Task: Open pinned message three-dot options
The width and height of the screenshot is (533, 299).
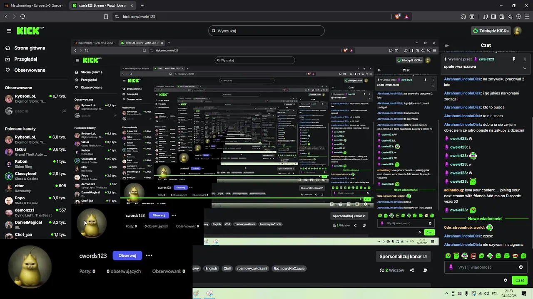Action: pos(525,59)
